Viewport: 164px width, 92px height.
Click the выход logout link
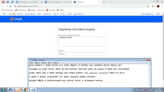click(x=158, y=14)
